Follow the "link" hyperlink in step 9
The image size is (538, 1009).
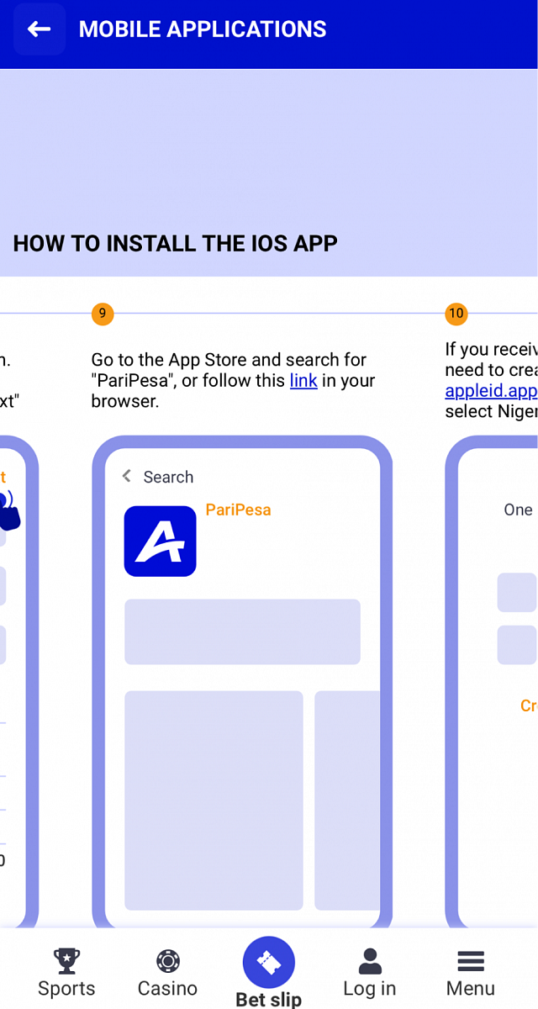303,381
